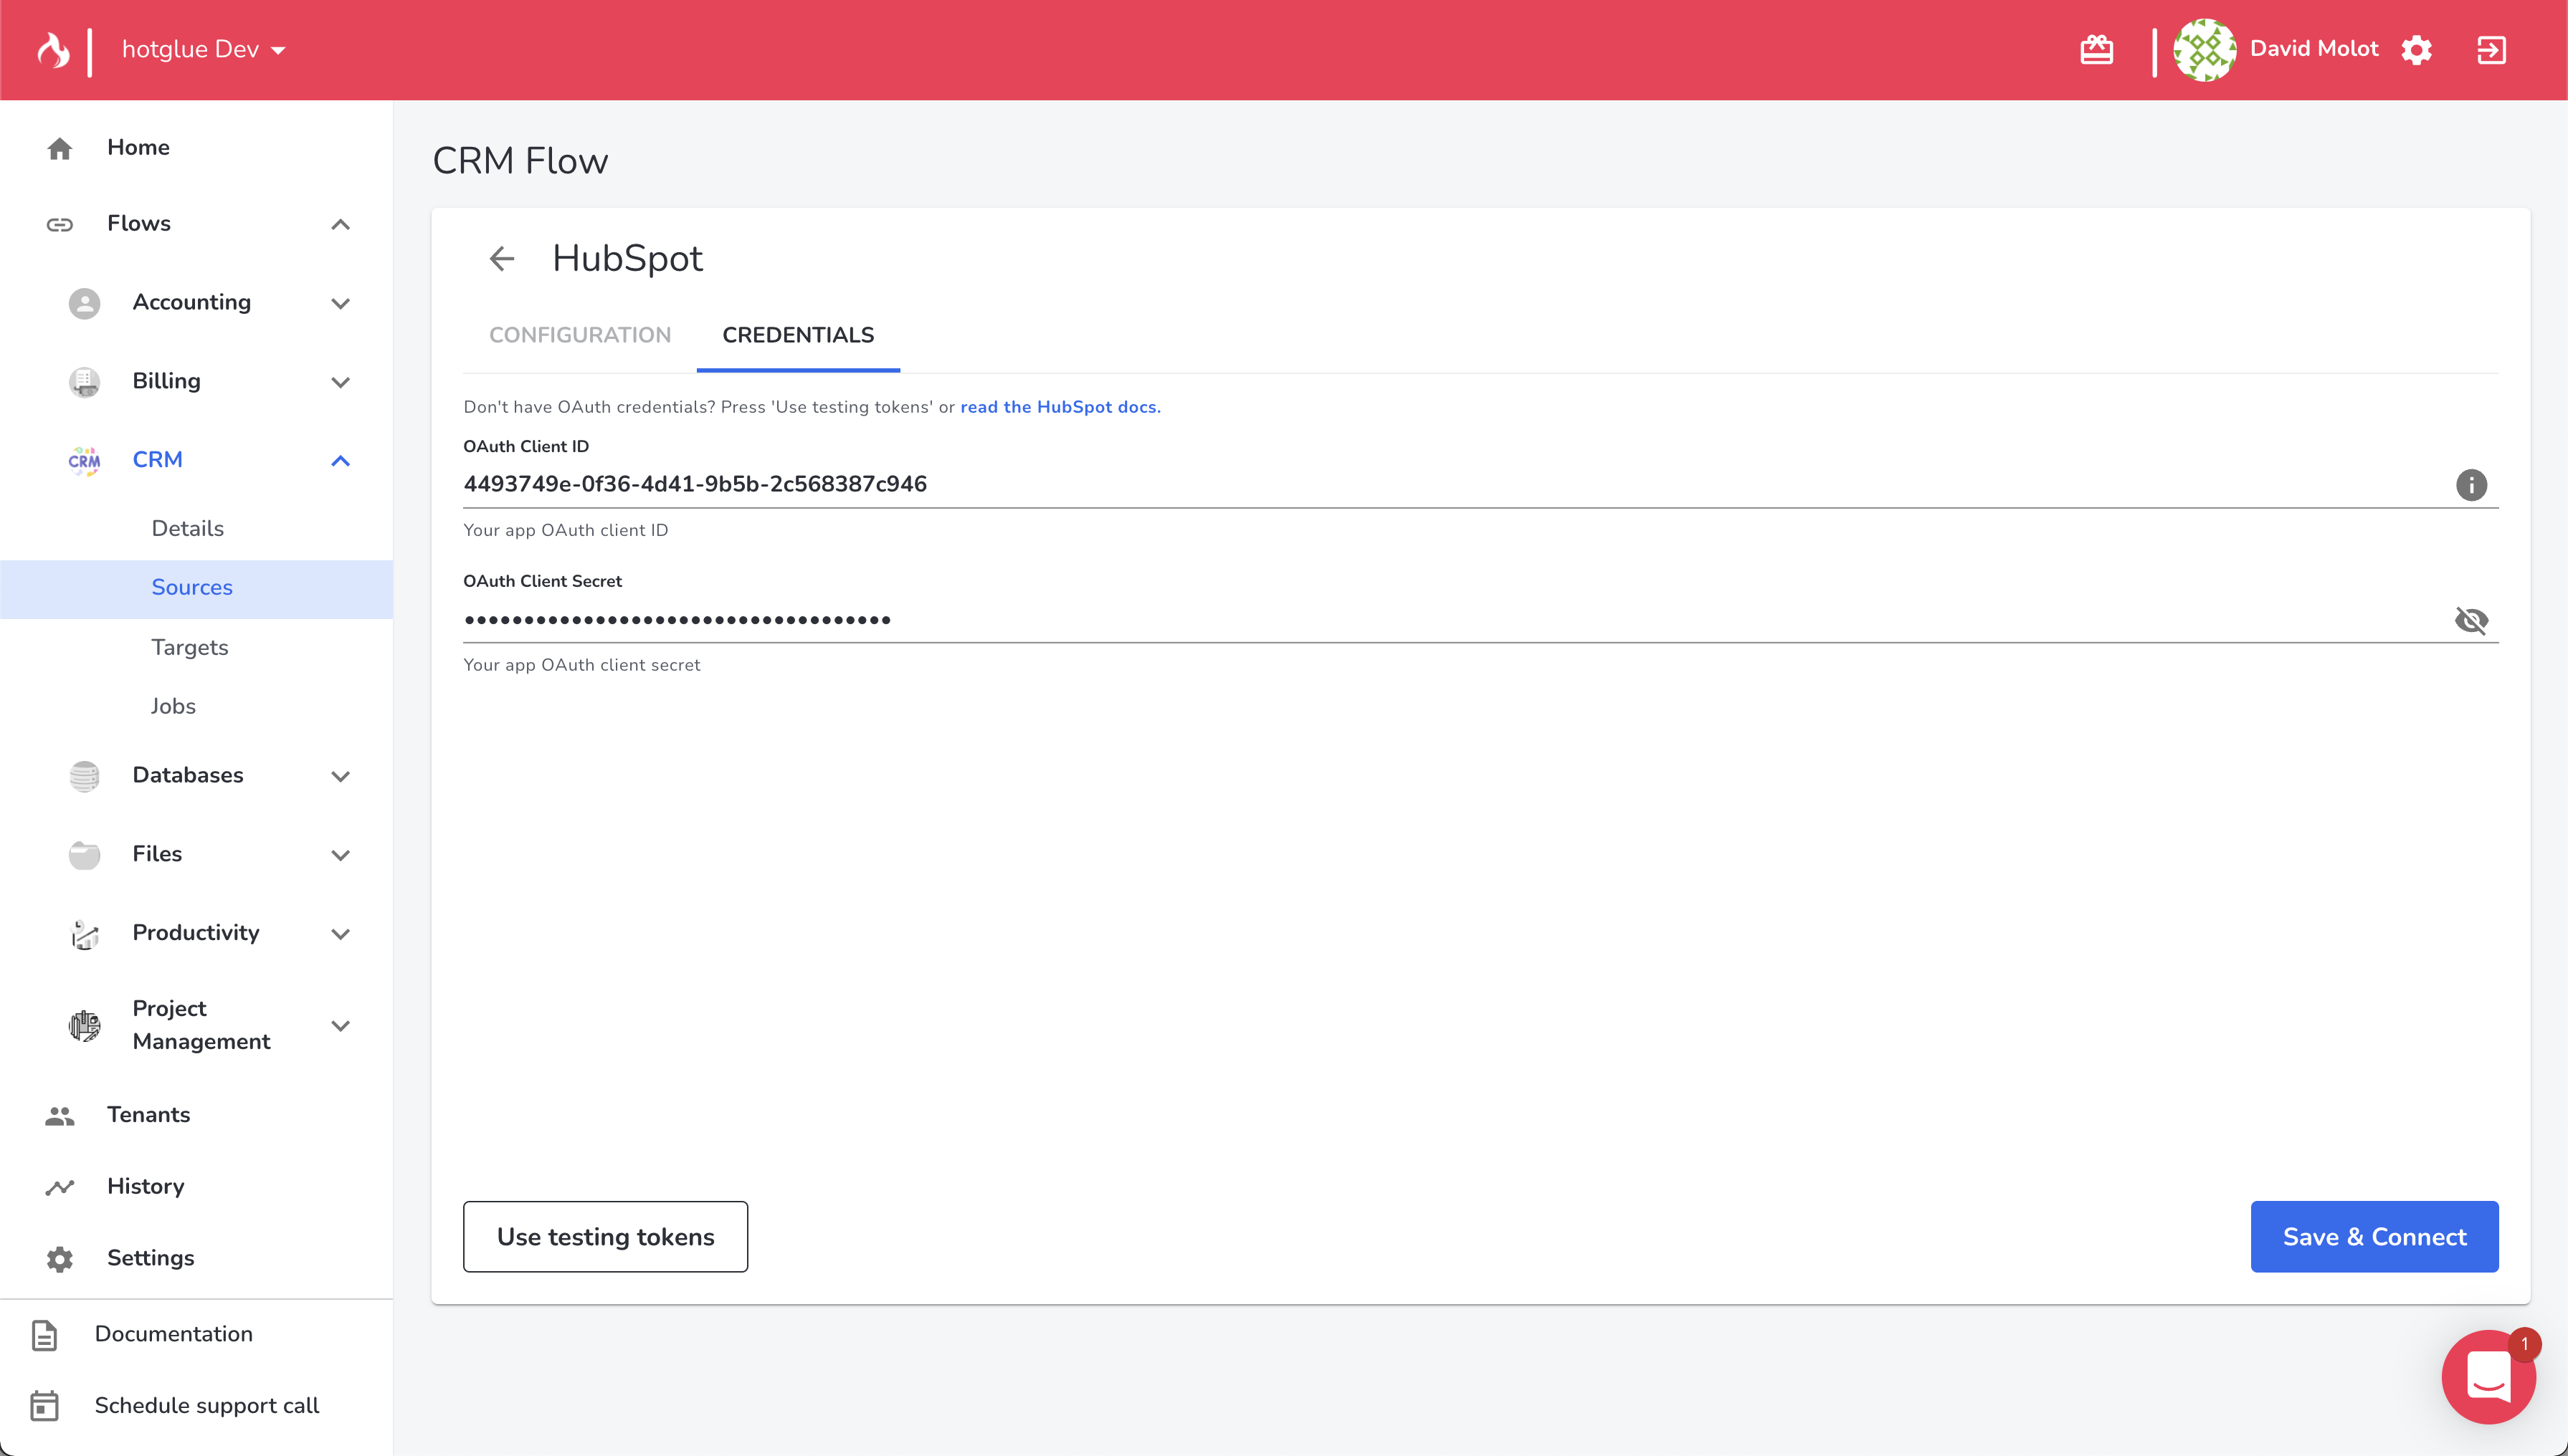2568x1456 pixels.
Task: Click the Tenants people icon
Action: [x=59, y=1116]
